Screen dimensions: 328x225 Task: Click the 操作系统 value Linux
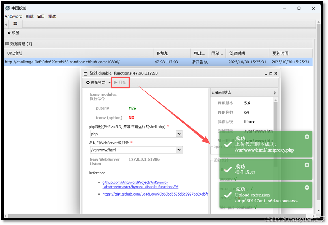point(249,122)
